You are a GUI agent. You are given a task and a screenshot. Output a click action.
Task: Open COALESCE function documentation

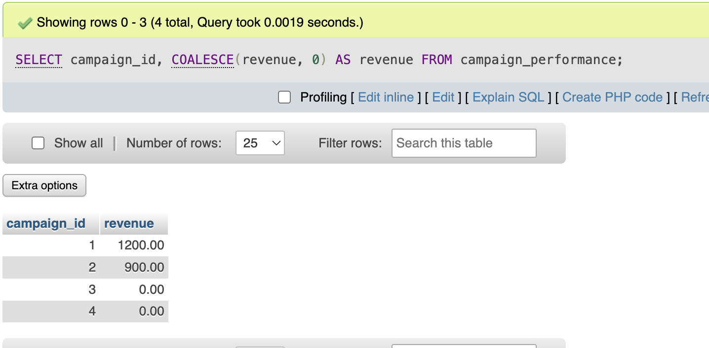(202, 59)
